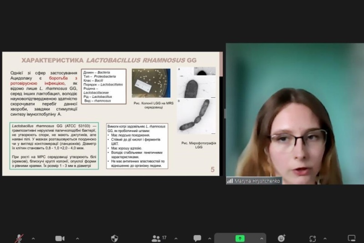This screenshot has height=243, width=364.
Task: Open the Security shield icon
Action: (x=114, y=238)
